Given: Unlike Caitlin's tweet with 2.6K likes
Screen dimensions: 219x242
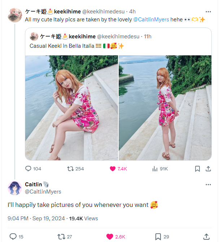Looking at the screenshot, I should 110,237.
